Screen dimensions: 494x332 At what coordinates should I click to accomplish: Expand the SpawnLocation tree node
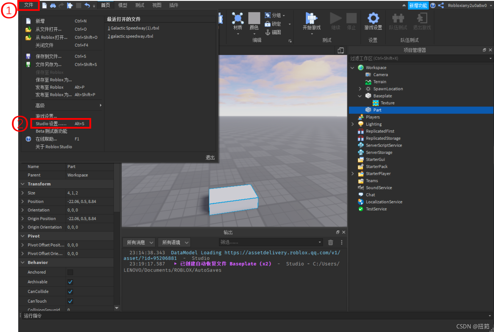tap(360, 89)
